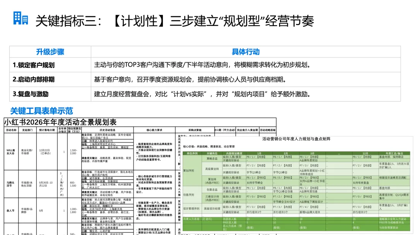The image size is (418, 235).
Task: Click the sentence starting 建立月度经营复盘会
Action: (x=202, y=94)
